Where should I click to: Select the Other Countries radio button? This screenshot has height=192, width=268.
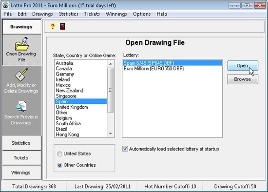pos(59,165)
